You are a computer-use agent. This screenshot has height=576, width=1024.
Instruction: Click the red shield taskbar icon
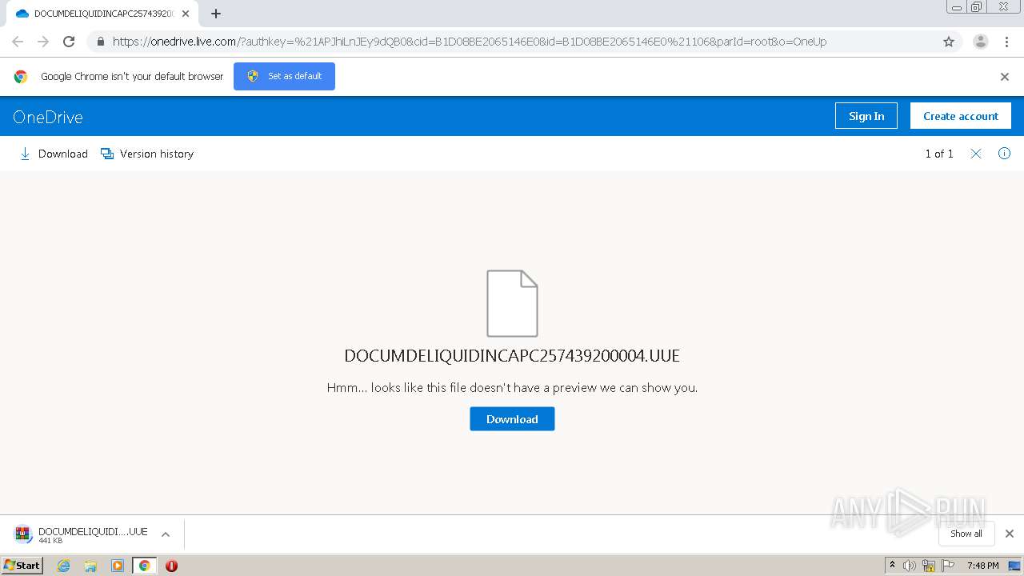[171, 566]
